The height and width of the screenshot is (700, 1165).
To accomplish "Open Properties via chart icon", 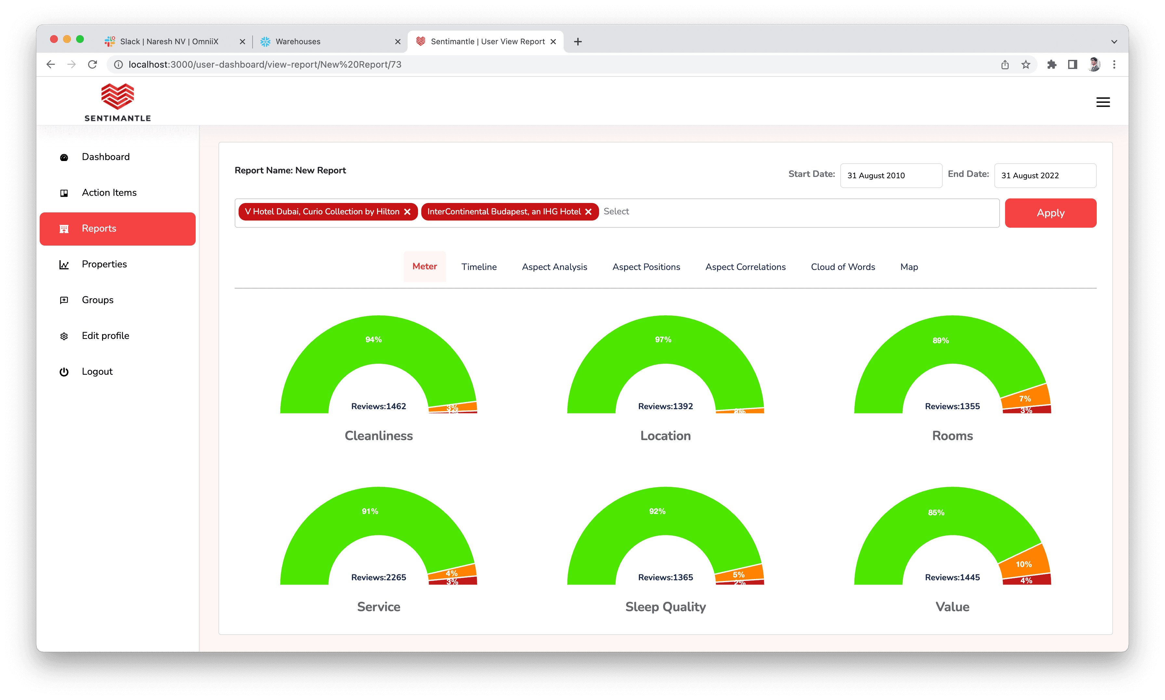I will click(64, 265).
